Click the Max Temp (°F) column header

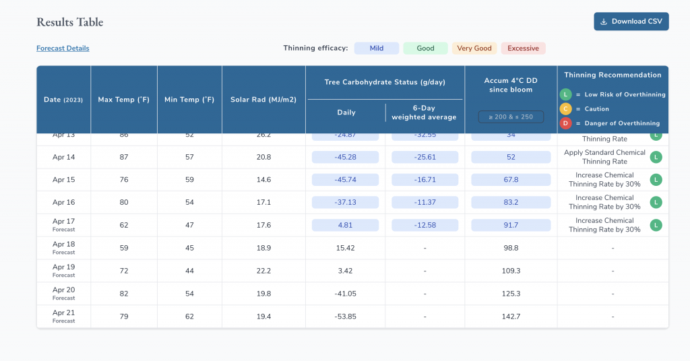click(123, 100)
